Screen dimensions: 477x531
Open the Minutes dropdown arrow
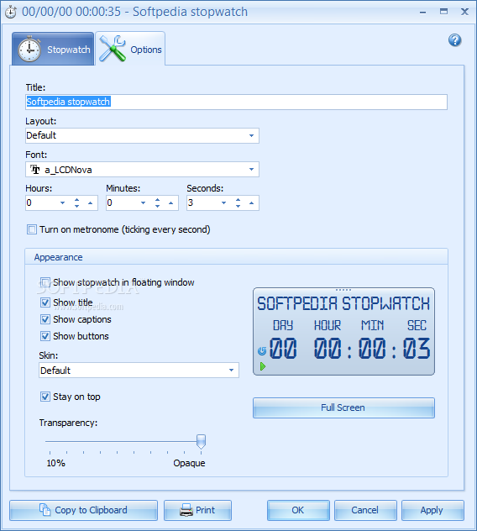[143, 202]
